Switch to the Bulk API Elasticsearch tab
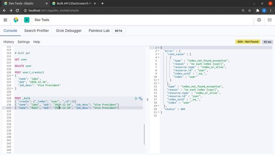The image size is (275, 155). point(74,3)
